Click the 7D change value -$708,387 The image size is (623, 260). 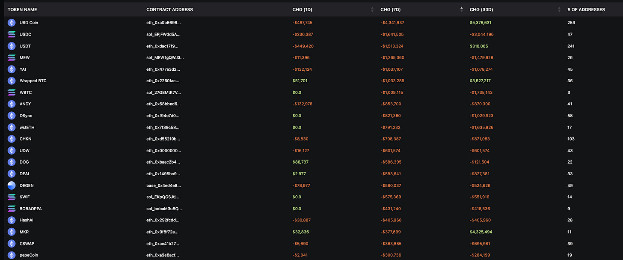pyautogui.click(x=391, y=139)
